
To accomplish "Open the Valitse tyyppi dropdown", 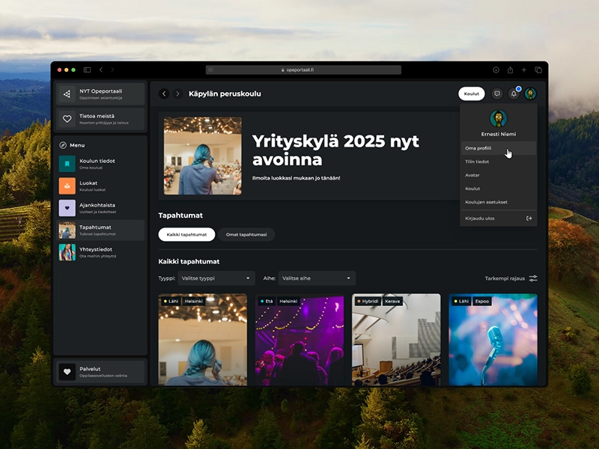I will click(216, 278).
